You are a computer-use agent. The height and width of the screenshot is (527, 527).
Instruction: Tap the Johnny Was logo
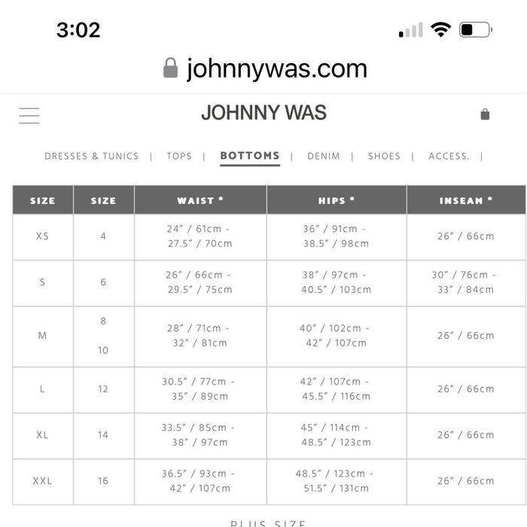coord(263,113)
